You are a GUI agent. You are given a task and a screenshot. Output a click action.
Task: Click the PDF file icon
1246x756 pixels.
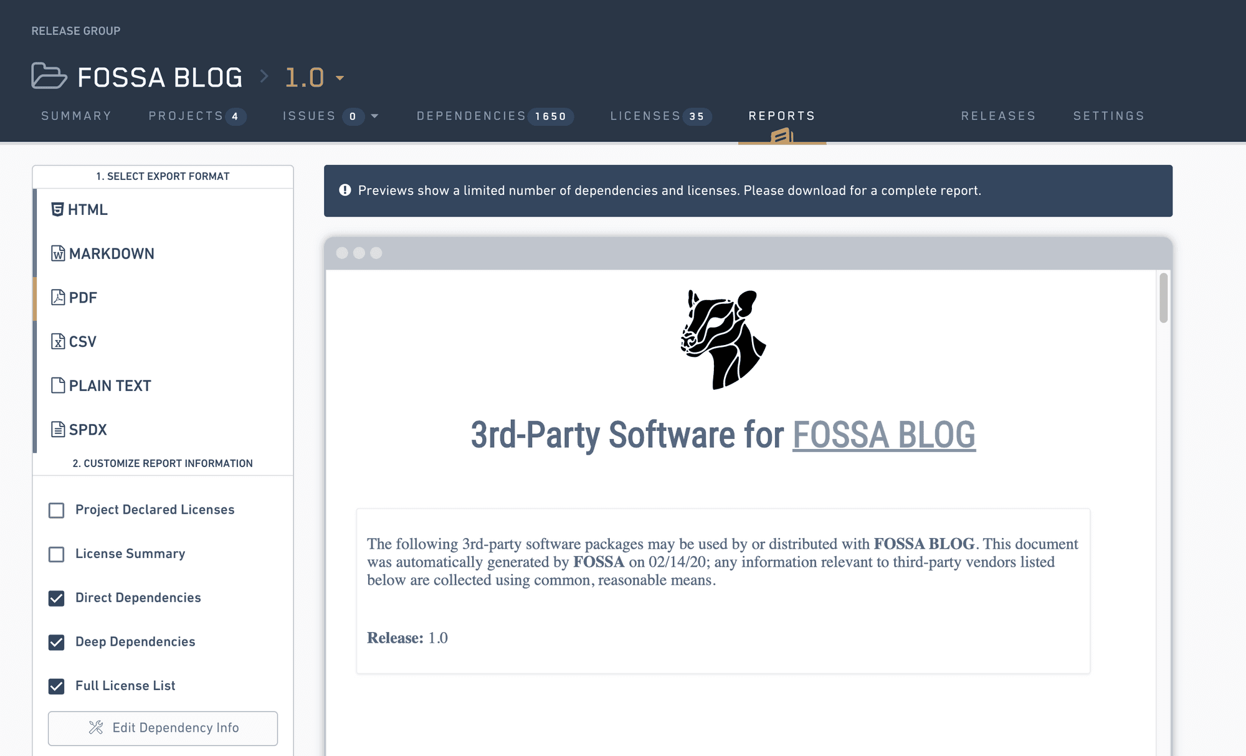(x=58, y=298)
